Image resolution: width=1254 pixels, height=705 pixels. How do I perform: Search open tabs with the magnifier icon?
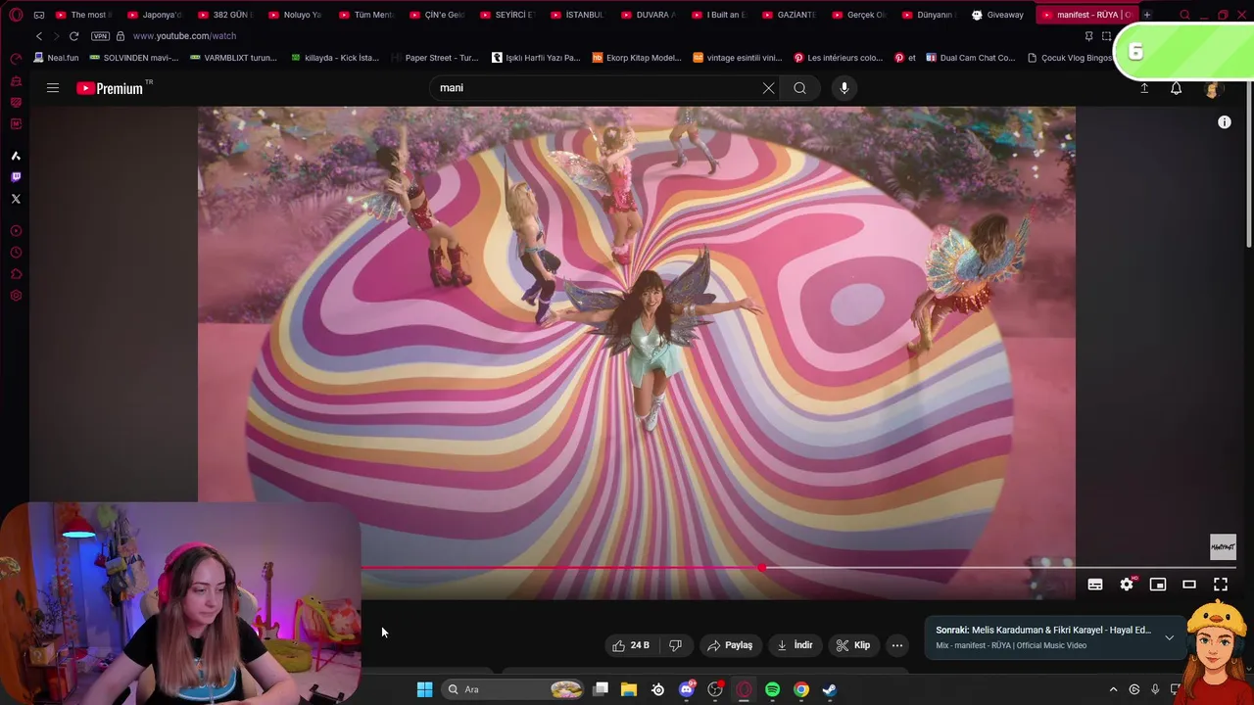[1184, 15]
